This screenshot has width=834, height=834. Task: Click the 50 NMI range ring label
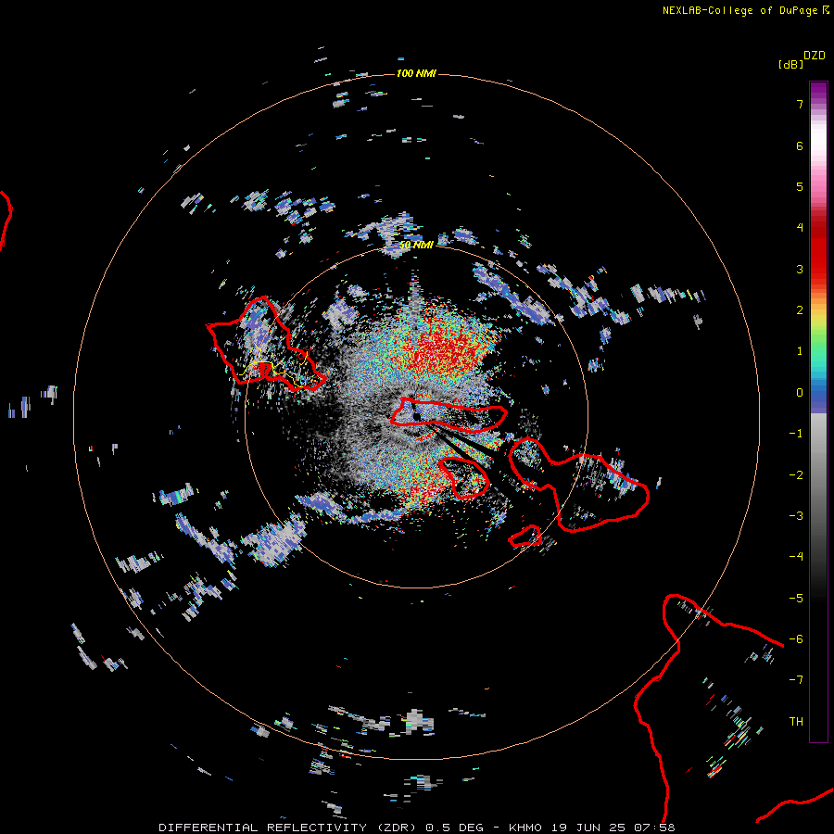pyautogui.click(x=416, y=245)
